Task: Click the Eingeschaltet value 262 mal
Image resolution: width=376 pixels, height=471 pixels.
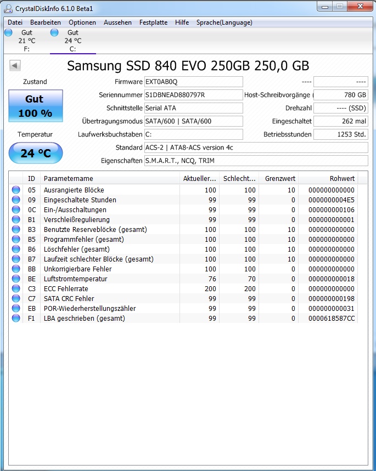Action: [x=341, y=121]
